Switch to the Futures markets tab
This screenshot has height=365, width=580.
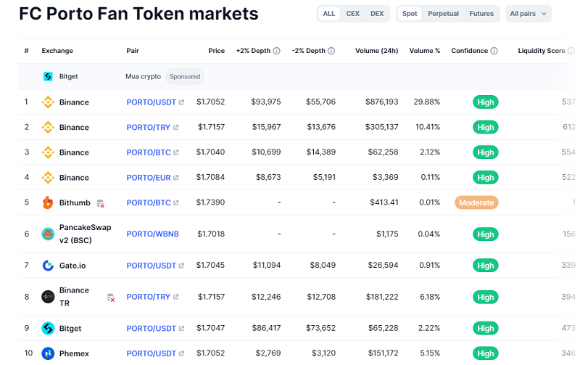pyautogui.click(x=481, y=14)
